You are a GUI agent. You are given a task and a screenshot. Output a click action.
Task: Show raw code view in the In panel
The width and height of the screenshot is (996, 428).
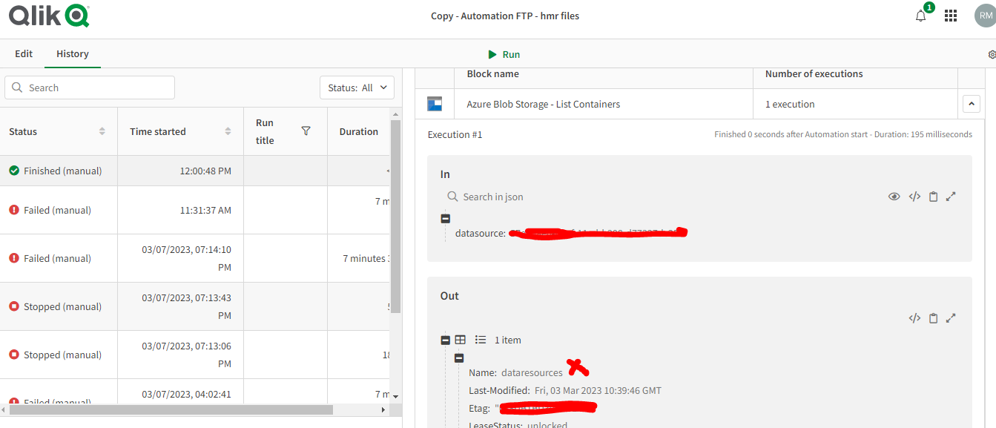[x=914, y=197]
